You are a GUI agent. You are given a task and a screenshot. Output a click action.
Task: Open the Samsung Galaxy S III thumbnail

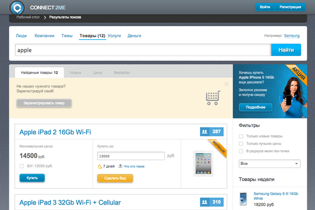pyautogui.click(x=243, y=199)
